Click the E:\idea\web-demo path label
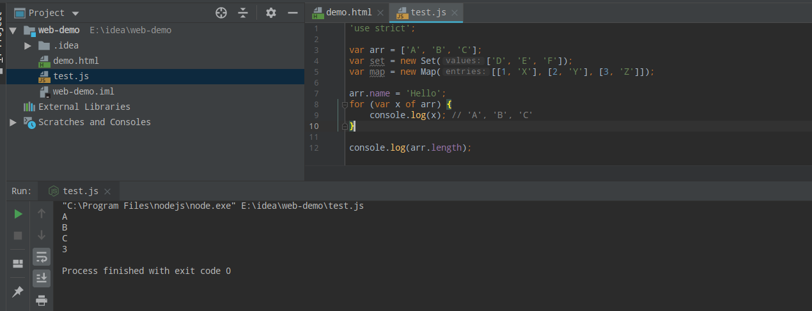 (130, 30)
